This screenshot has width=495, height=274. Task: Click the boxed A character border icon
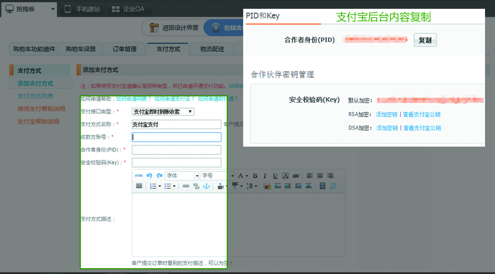(x=285, y=176)
